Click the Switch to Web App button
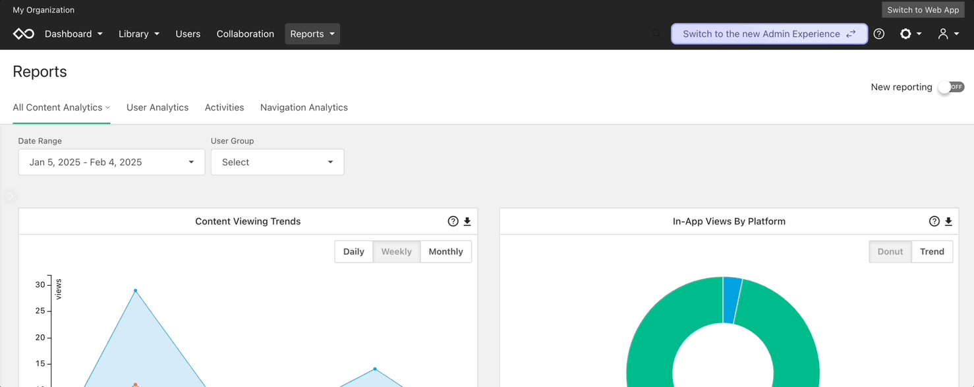 pyautogui.click(x=923, y=10)
